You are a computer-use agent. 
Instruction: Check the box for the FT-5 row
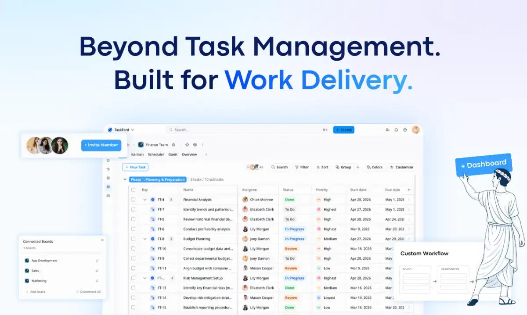[133, 219]
